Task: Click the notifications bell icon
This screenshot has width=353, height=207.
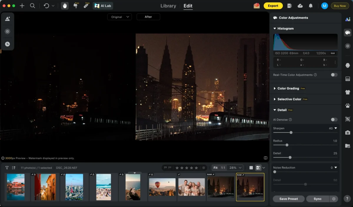Action: (311, 6)
